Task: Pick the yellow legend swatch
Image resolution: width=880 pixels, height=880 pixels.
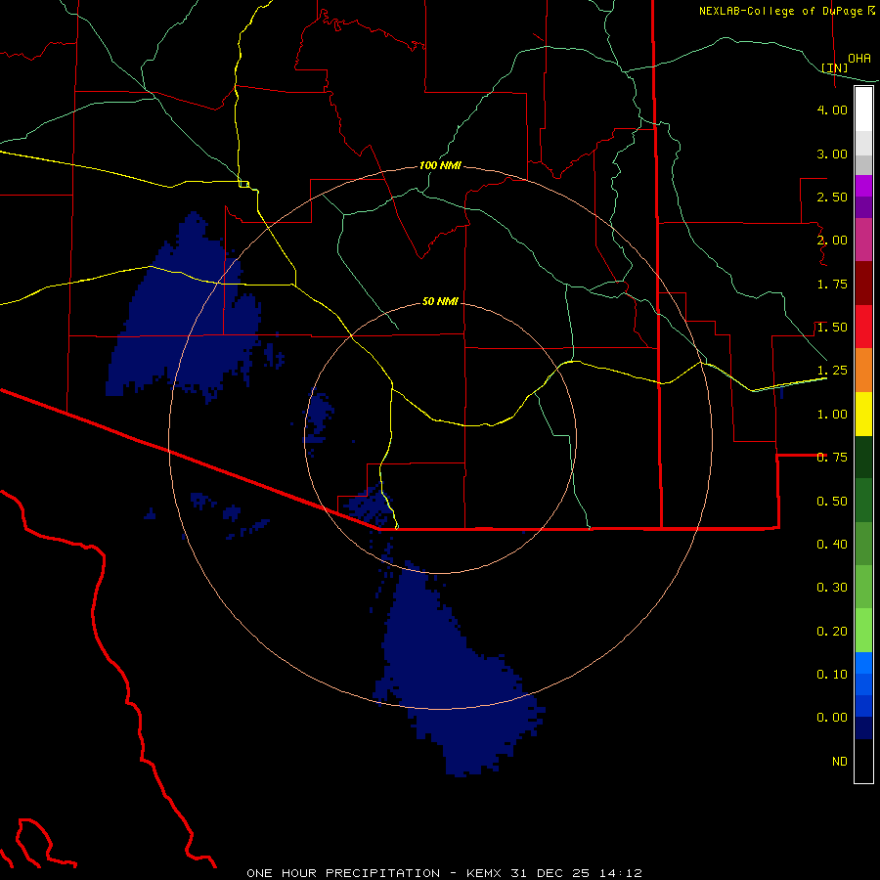Action: coord(863,415)
